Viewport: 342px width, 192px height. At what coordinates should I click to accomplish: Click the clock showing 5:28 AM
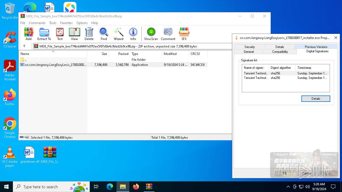tap(320, 187)
